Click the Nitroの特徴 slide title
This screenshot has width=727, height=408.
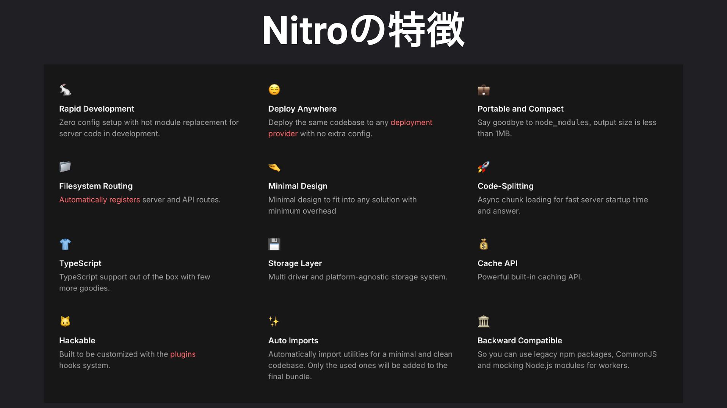tap(363, 30)
